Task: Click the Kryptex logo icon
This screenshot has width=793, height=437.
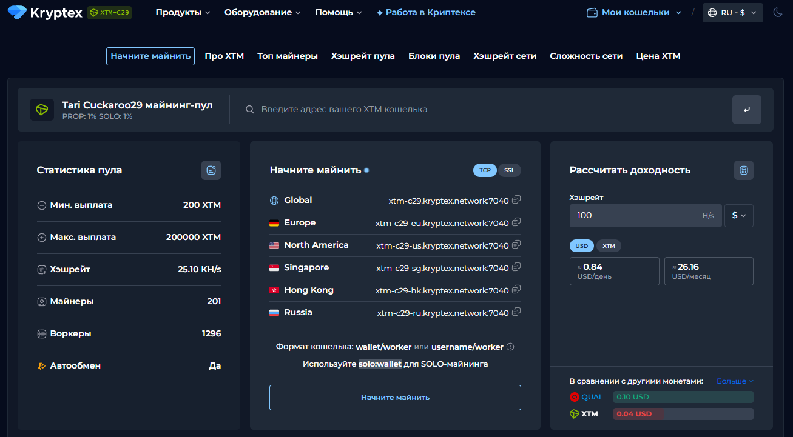Action: (x=16, y=13)
